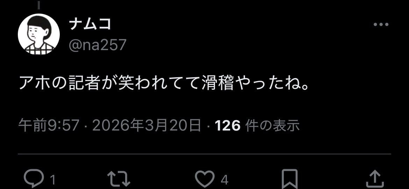This screenshot has width=409, height=189.
Task: Open ナムコ's profile avatar picture
Action: 38,34
